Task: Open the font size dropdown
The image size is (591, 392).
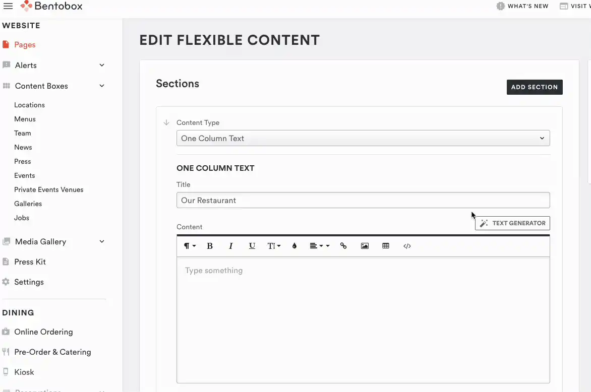Action: pos(274,246)
